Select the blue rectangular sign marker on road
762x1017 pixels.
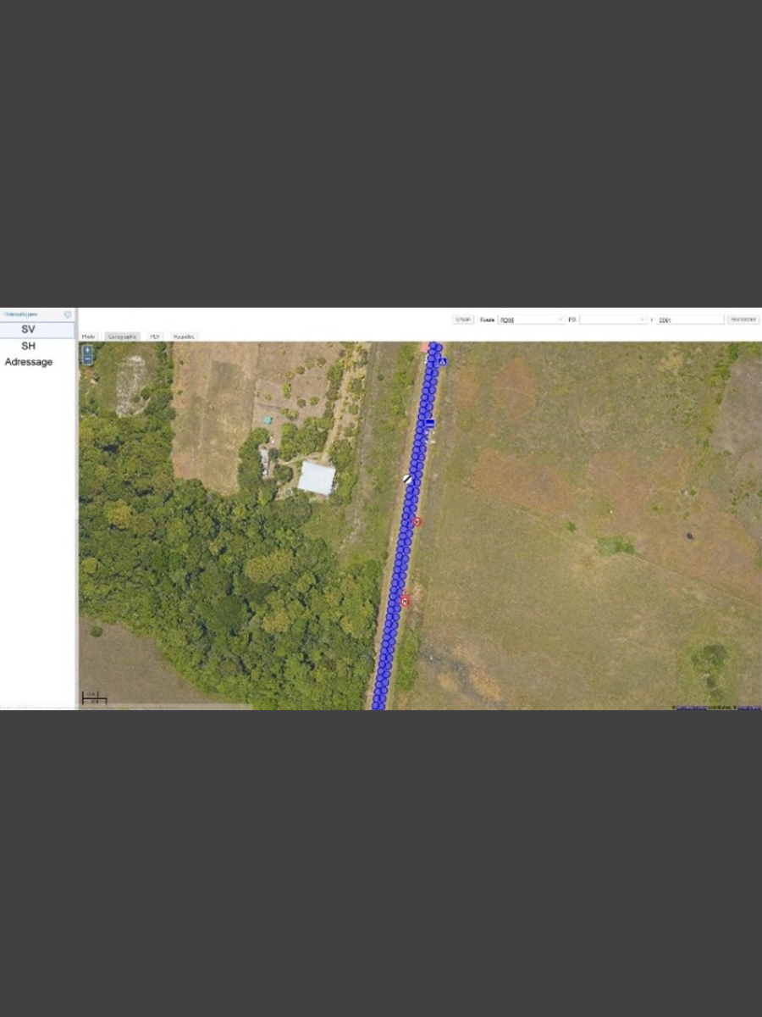[x=430, y=423]
